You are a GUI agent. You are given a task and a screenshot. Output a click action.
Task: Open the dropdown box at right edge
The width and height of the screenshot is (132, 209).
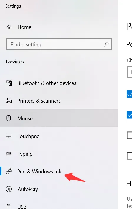(x=129, y=72)
